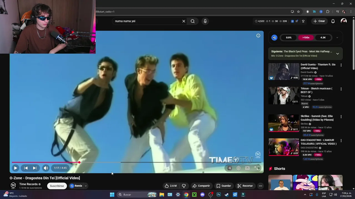The image size is (355, 199).
Task: Open the David Guetta Titanium video thumbnail
Action: (x=284, y=72)
